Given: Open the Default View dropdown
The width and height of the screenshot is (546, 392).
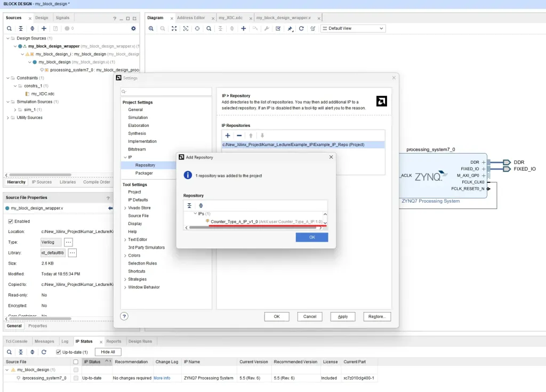Looking at the screenshot, I should [352, 28].
